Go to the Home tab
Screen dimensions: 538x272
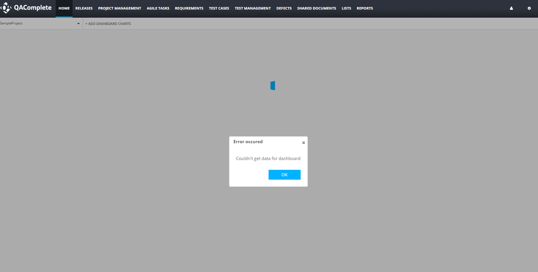(x=64, y=8)
